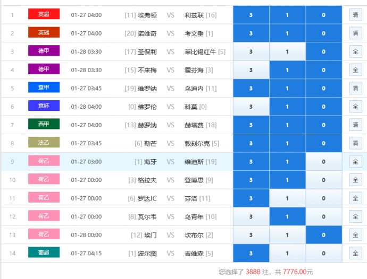Open home team 赫罗纳 link
Viewport: 367px width, 279px height.
pos(147,125)
